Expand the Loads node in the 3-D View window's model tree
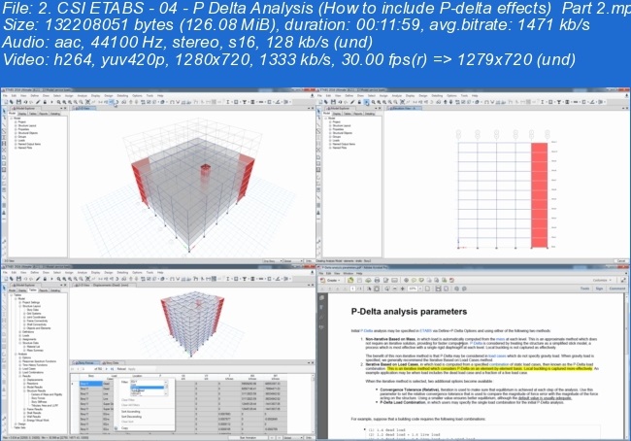 pyautogui.click(x=16, y=141)
